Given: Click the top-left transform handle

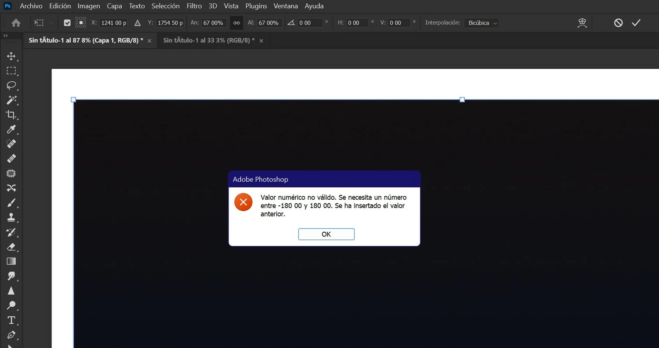Looking at the screenshot, I should click(x=73, y=100).
